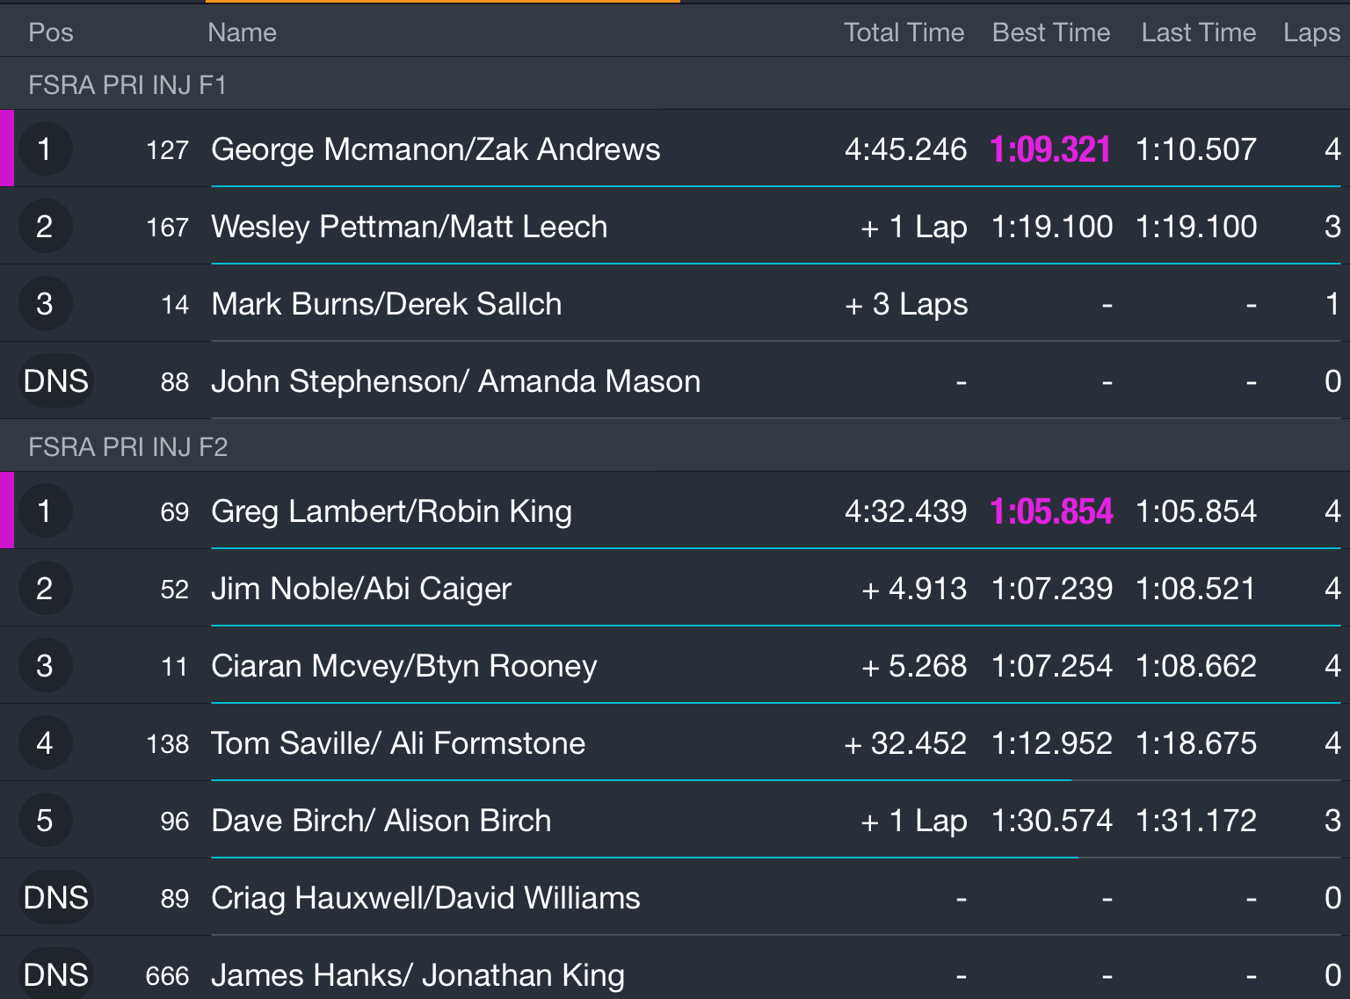
Task: Tap the DNS badge for Criag Hauxwell
Action: [55, 898]
